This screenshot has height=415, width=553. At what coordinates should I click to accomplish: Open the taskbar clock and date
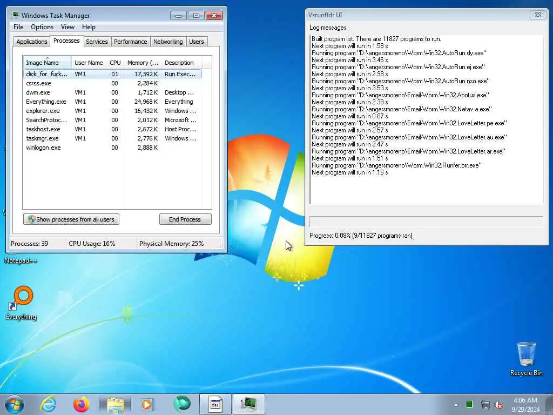[x=525, y=405]
